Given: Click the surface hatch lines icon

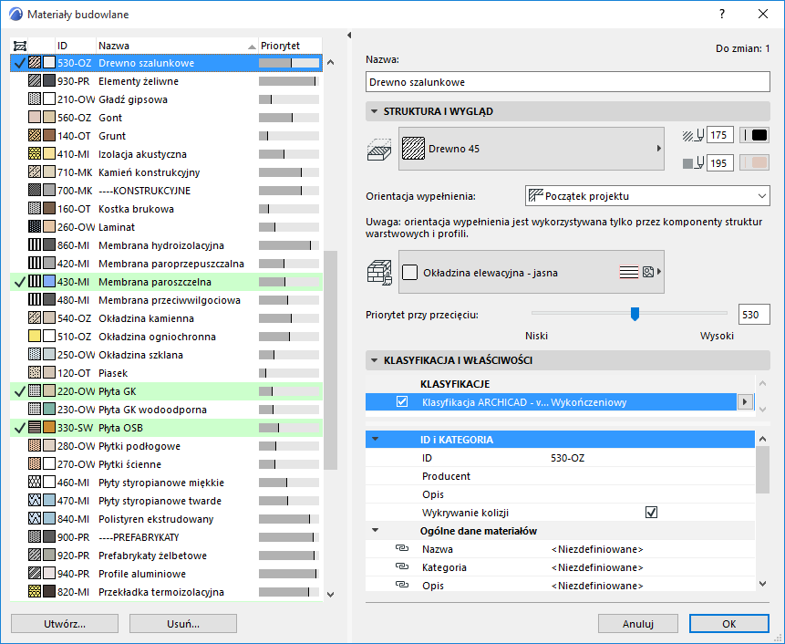Looking at the screenshot, I should point(629,272).
